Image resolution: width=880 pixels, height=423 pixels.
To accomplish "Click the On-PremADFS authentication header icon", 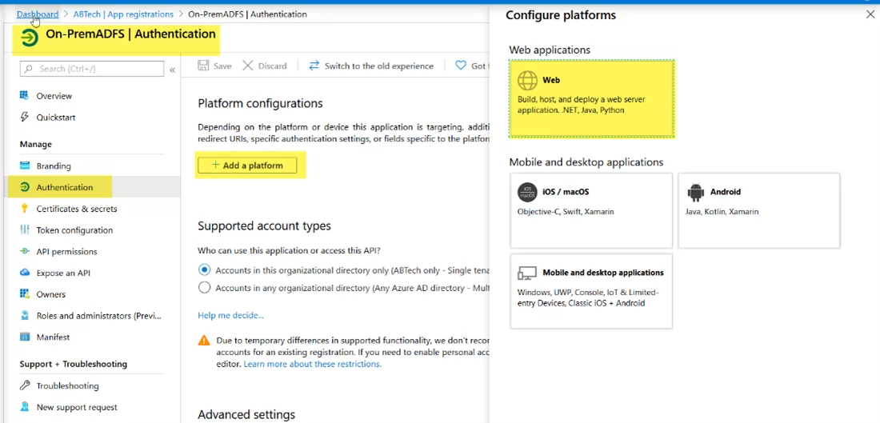I will tap(29, 38).
